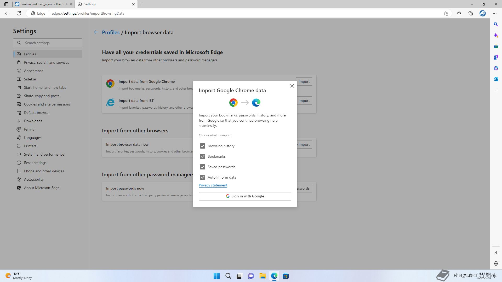Open System and performance settings
This screenshot has height=282, width=502.
tap(48, 154)
